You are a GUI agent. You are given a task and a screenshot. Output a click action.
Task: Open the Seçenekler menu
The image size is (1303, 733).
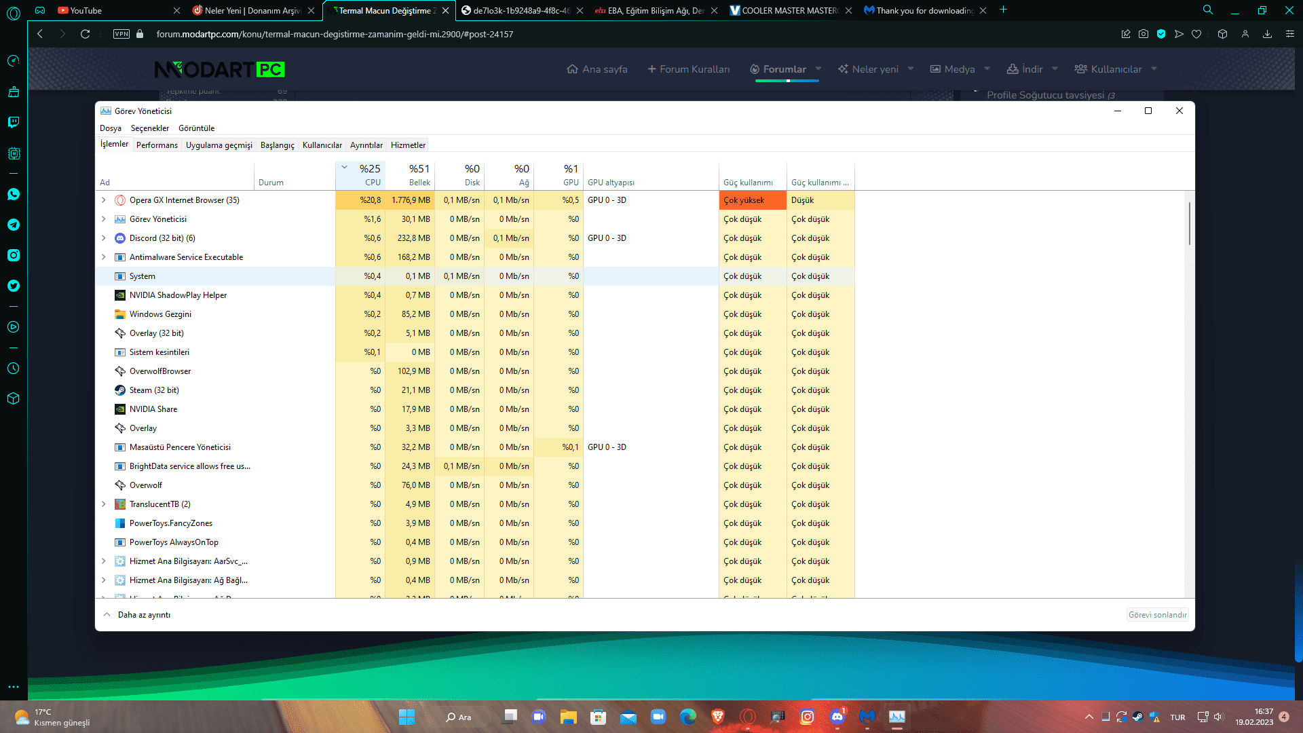[x=149, y=128]
